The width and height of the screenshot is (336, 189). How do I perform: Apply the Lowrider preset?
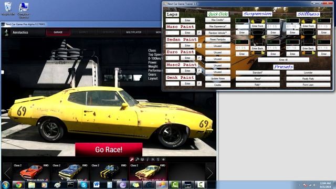click(308, 72)
